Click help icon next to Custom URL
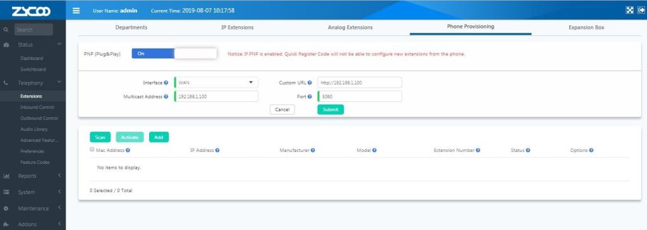 coord(310,83)
